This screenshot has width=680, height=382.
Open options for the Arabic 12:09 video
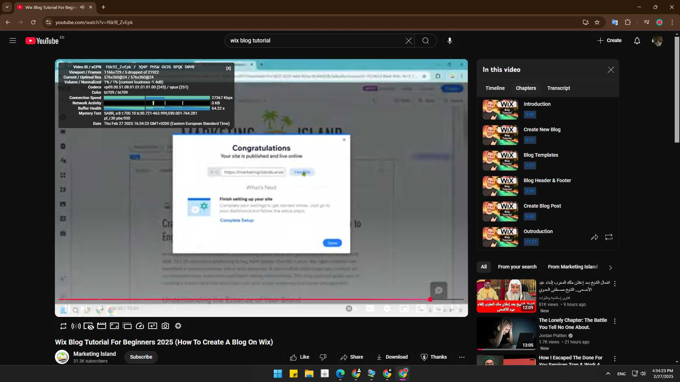[x=615, y=284]
